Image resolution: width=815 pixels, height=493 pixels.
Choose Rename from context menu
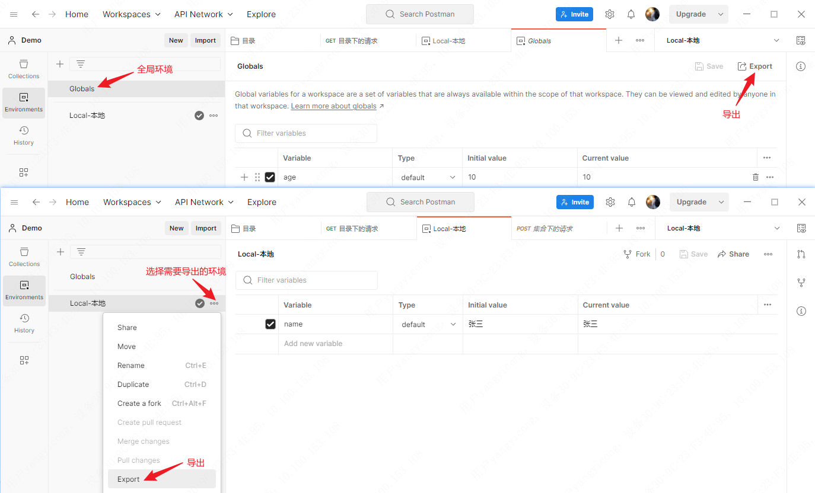tap(162, 366)
